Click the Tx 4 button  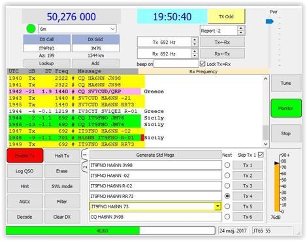248,196
